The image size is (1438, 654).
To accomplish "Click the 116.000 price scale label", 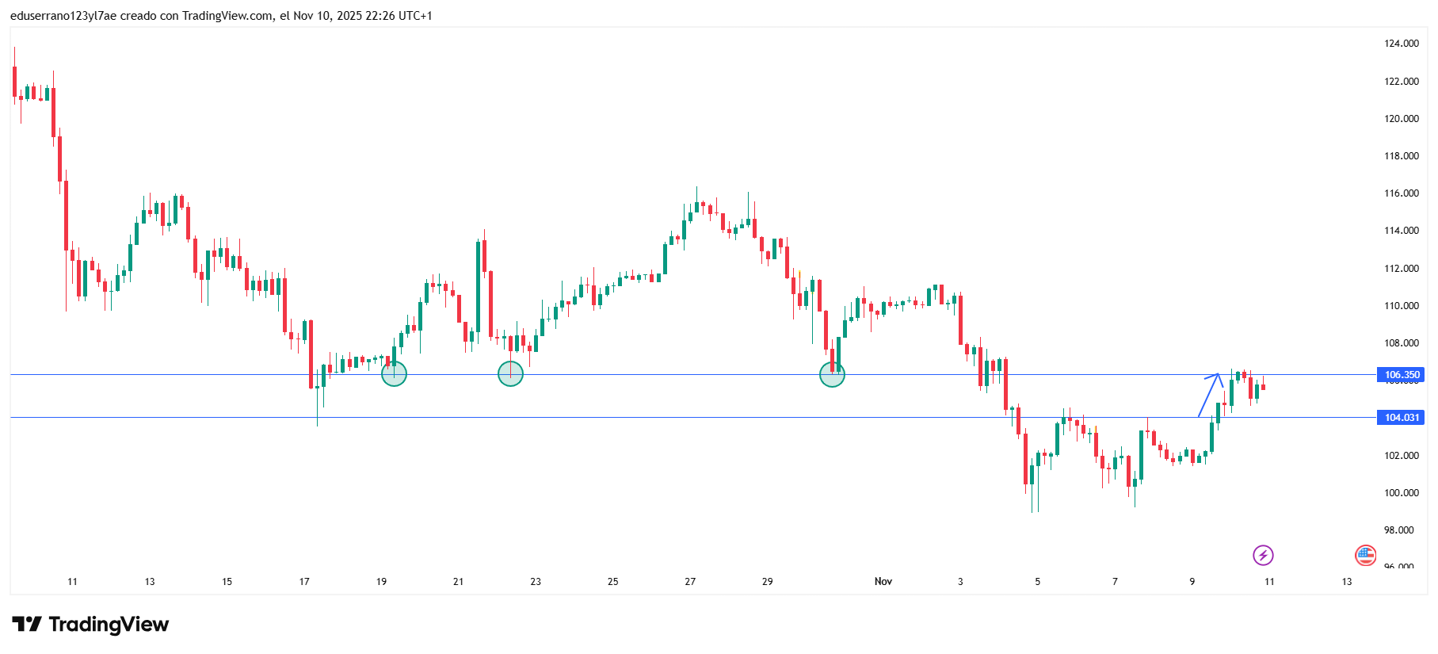I will coord(1401,193).
